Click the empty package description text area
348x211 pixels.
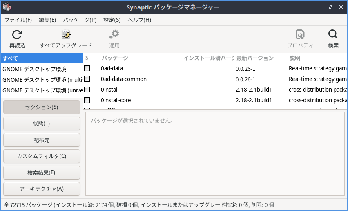[215, 155]
